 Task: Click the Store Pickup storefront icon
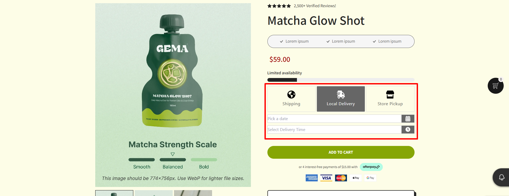click(390, 95)
